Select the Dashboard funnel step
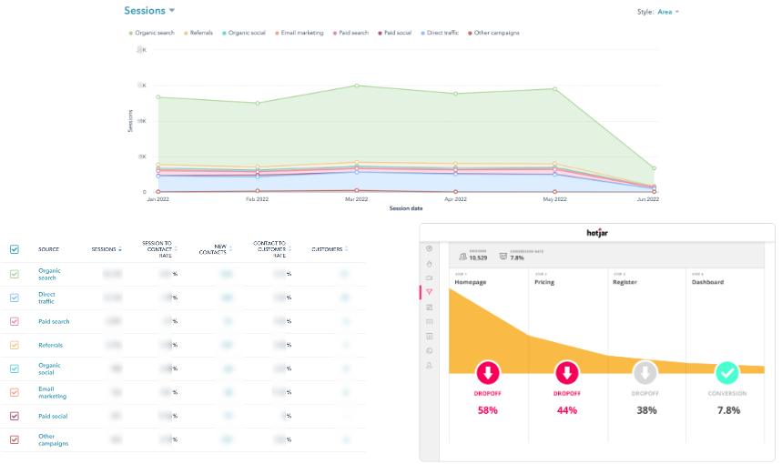 [x=706, y=282]
